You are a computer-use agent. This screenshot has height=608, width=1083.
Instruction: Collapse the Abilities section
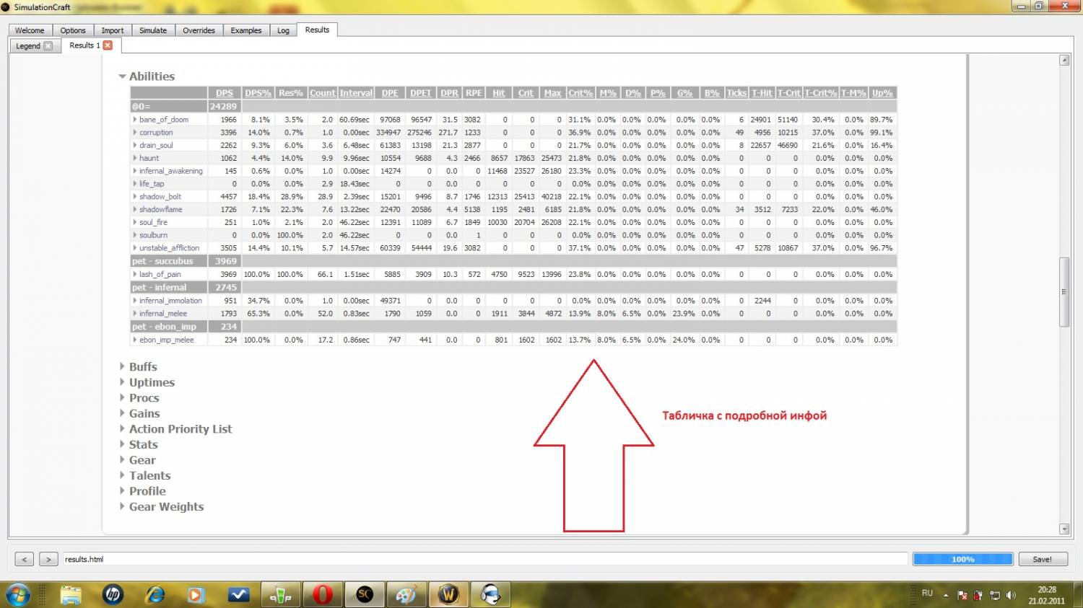pos(122,76)
